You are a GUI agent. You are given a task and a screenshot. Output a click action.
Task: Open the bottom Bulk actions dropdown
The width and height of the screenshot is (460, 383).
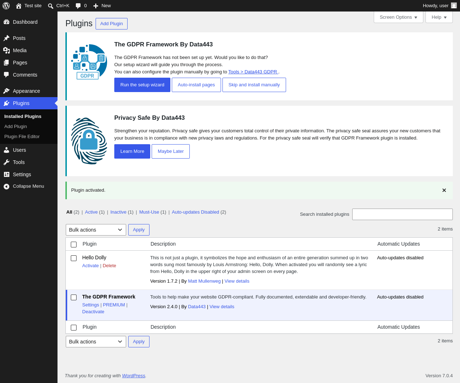[x=96, y=342]
